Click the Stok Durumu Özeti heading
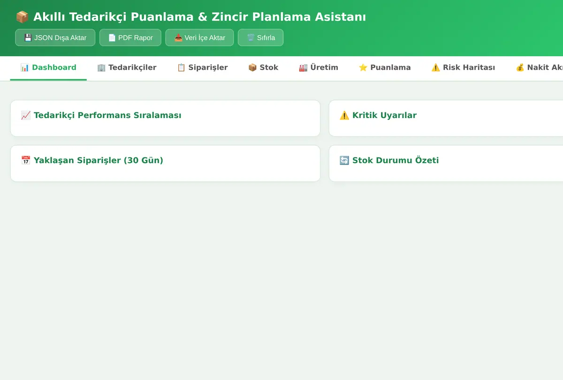The image size is (563, 380). [396, 160]
